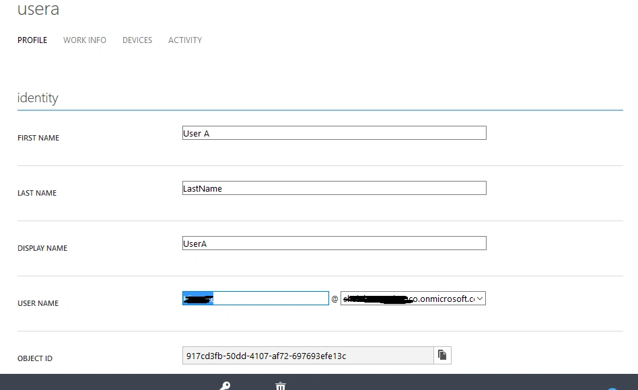The image size is (638, 390).
Task: Click the @ symbol between username fields
Action: pos(334,299)
